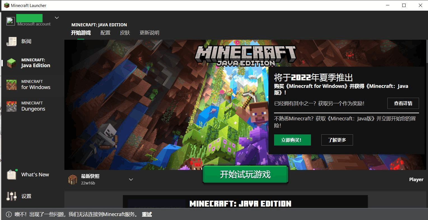This screenshot has width=428, height=220.
Task: Click the Minecraft for Windows dirt block icon
Action: pyautogui.click(x=11, y=85)
